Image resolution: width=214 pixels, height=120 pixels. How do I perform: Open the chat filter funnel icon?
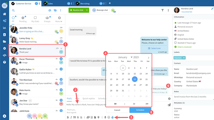click(x=162, y=10)
